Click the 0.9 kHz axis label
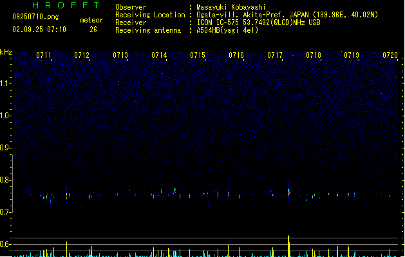 tap(5, 148)
